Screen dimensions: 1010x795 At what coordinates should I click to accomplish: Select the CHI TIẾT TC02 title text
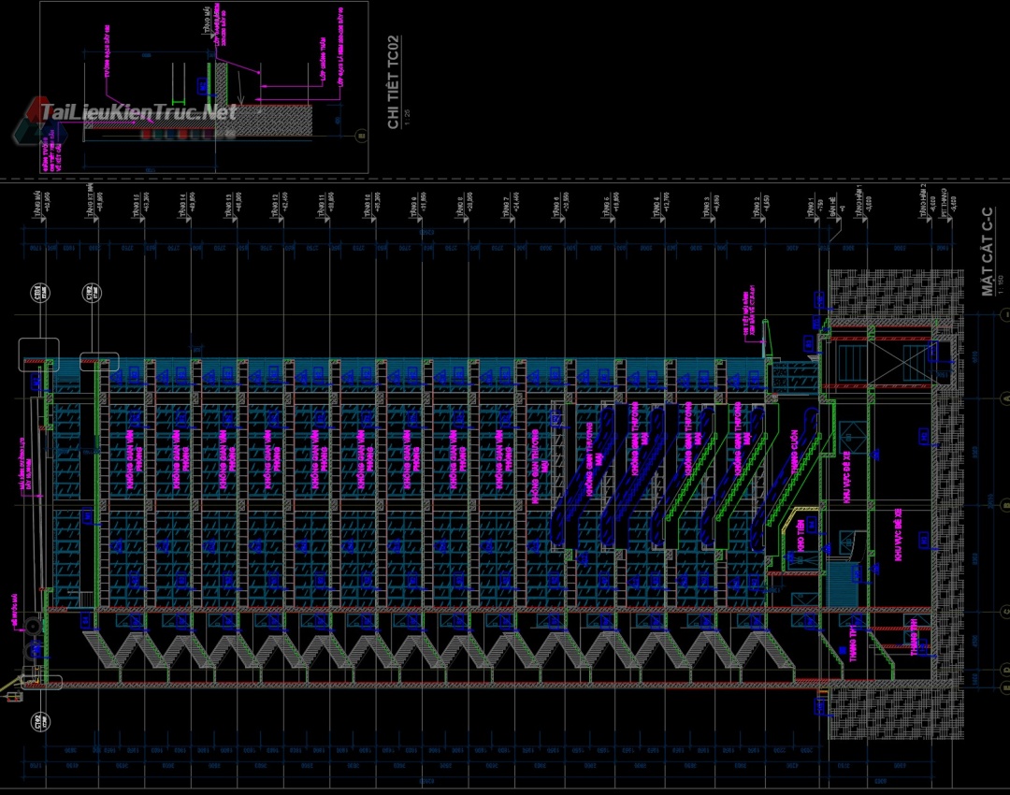[x=394, y=82]
